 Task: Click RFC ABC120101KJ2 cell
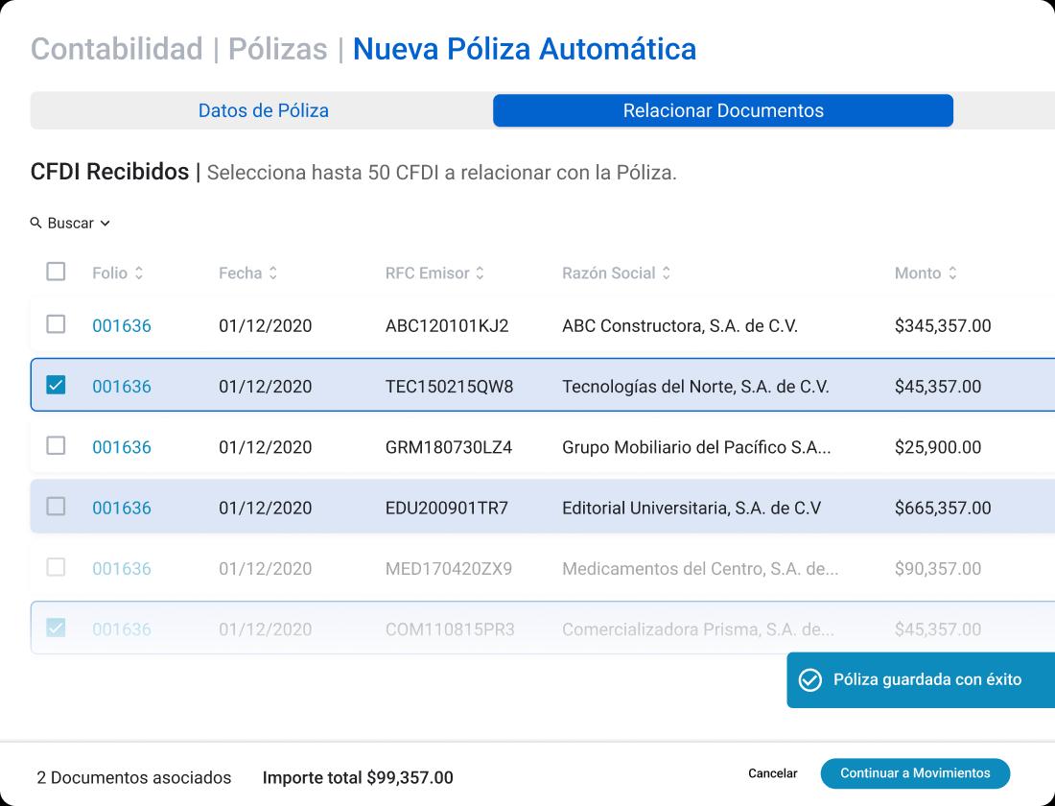coord(447,326)
